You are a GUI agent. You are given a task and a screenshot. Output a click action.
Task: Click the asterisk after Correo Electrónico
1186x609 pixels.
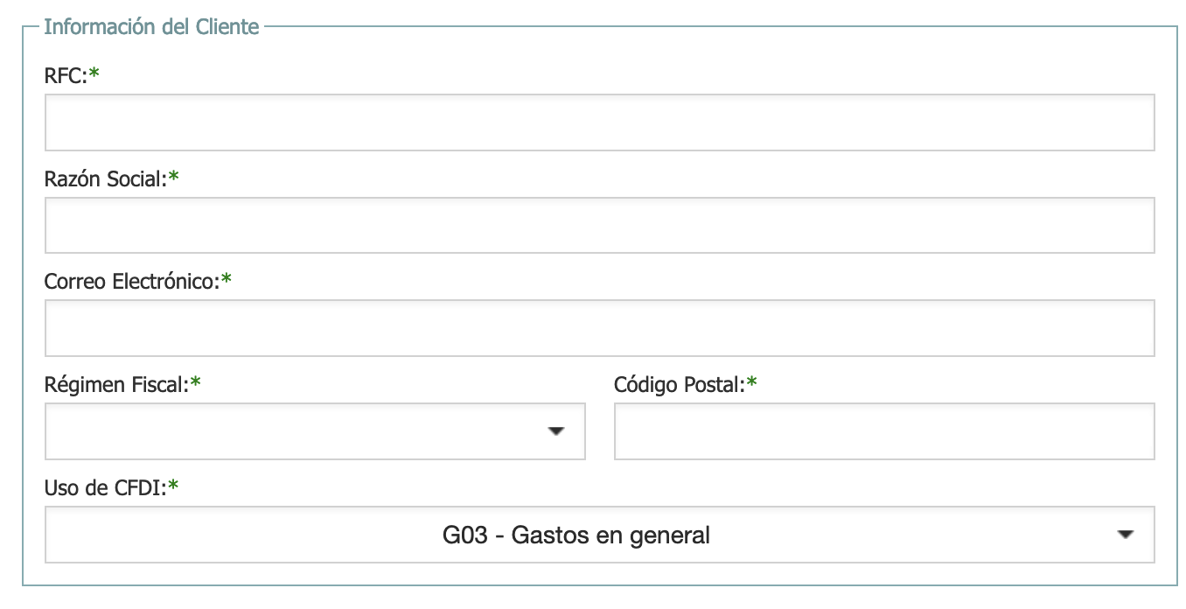[x=227, y=281]
